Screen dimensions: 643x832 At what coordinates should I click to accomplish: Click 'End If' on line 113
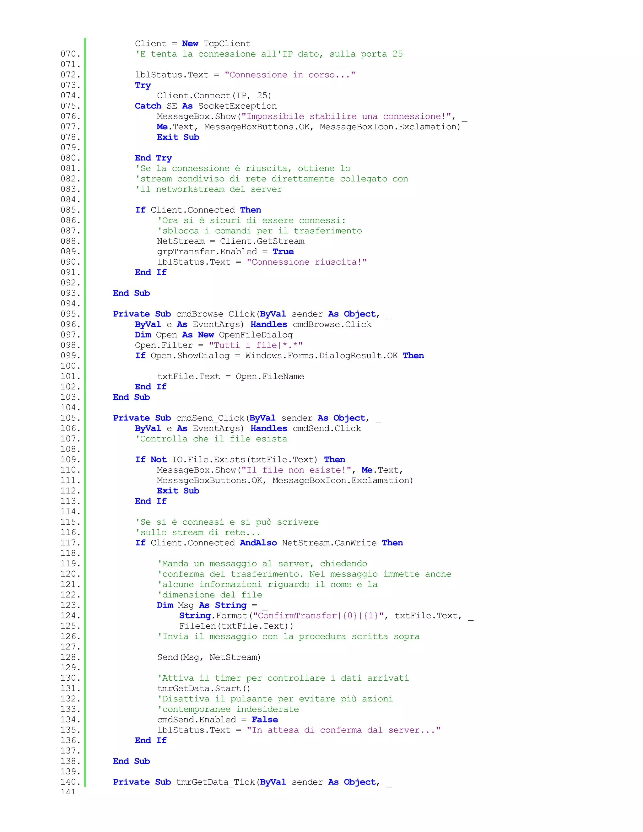coord(150,501)
